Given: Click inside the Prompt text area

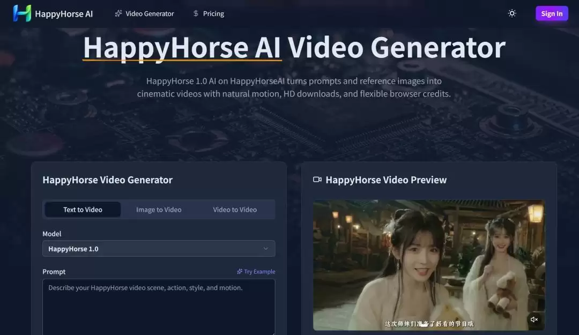Looking at the screenshot, I should [159, 306].
